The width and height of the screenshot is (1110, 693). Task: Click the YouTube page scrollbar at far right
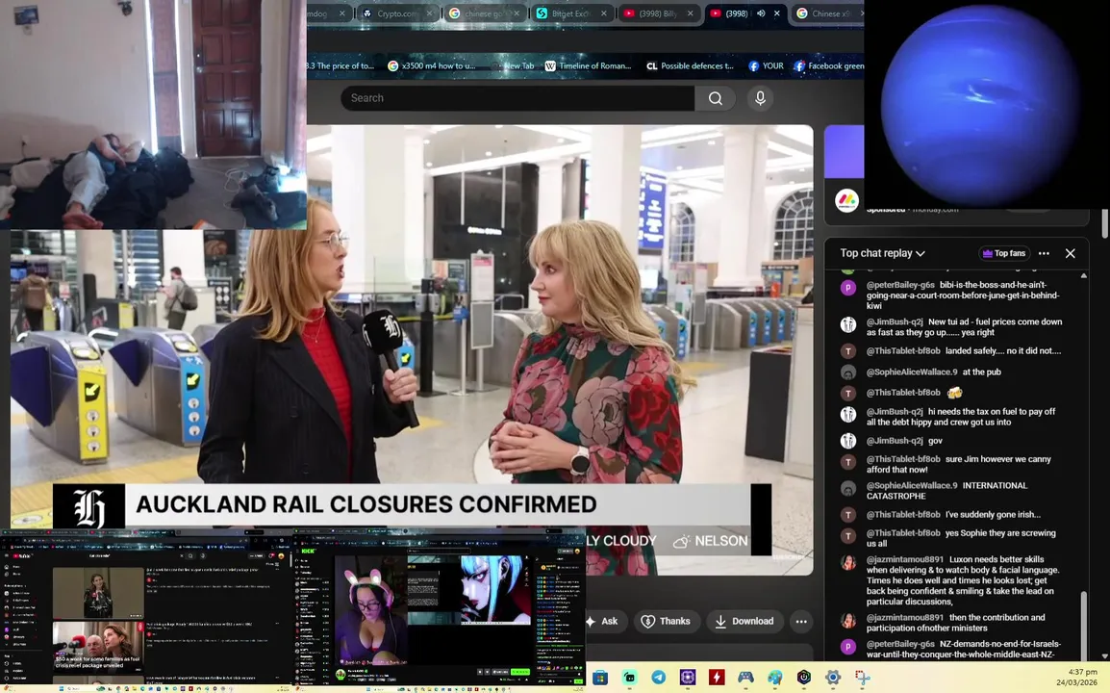(1105, 223)
